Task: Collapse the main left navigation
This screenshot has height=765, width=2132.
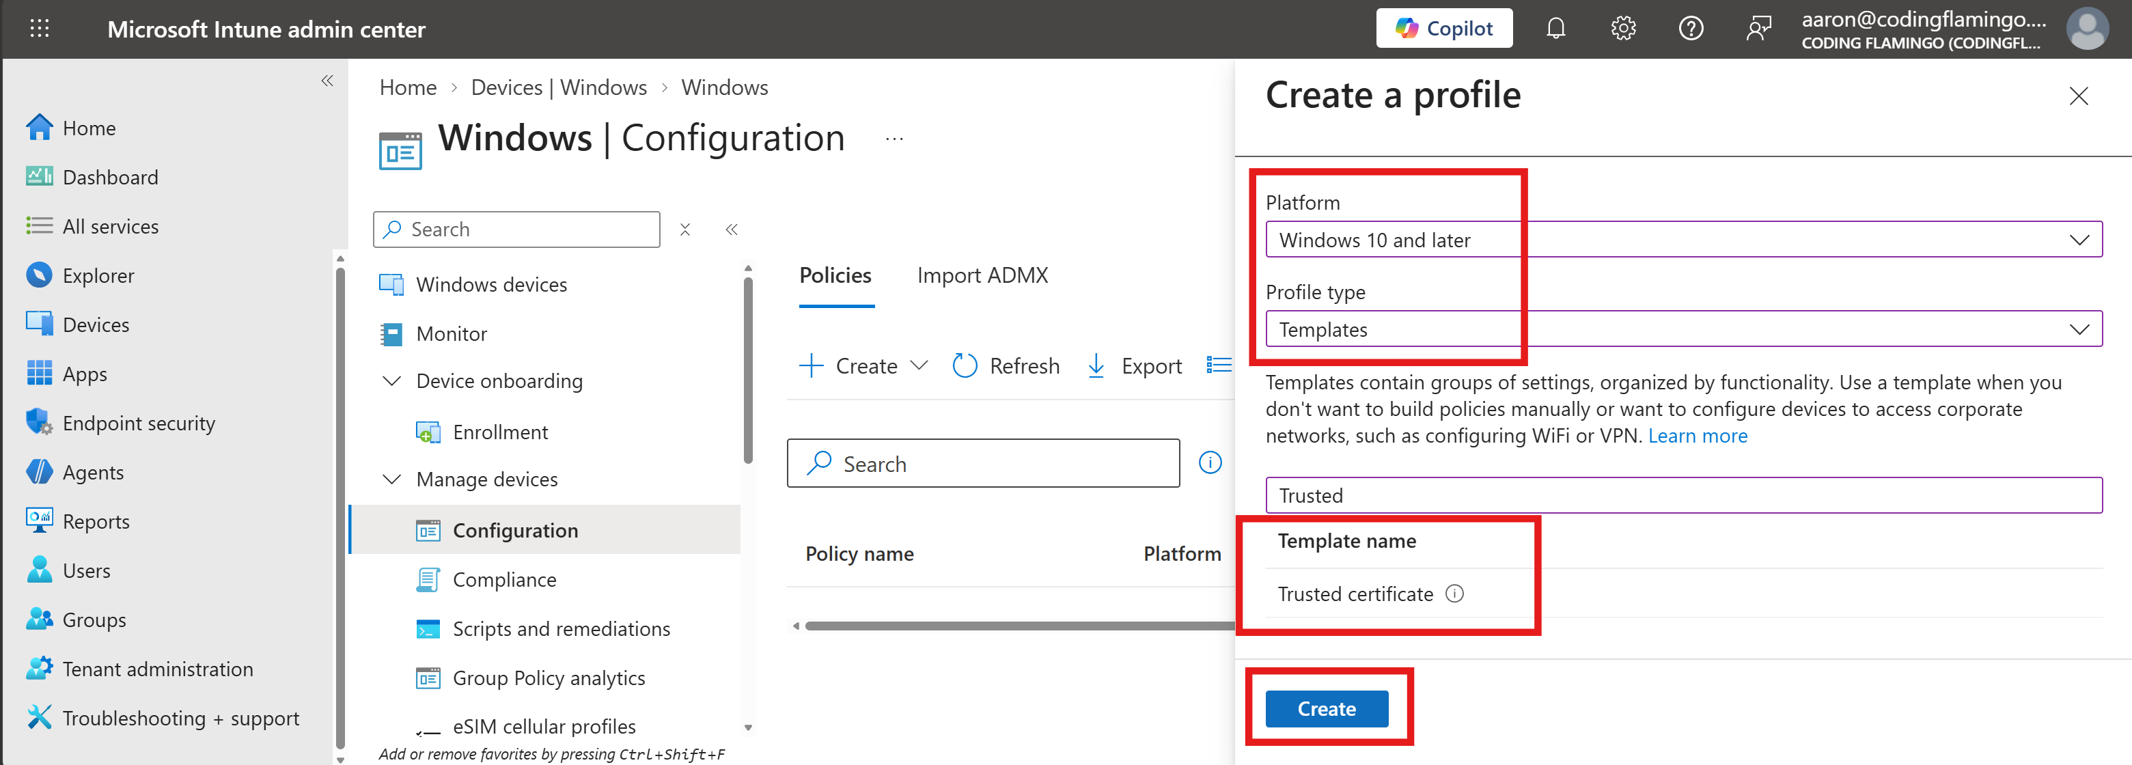Action: [327, 81]
